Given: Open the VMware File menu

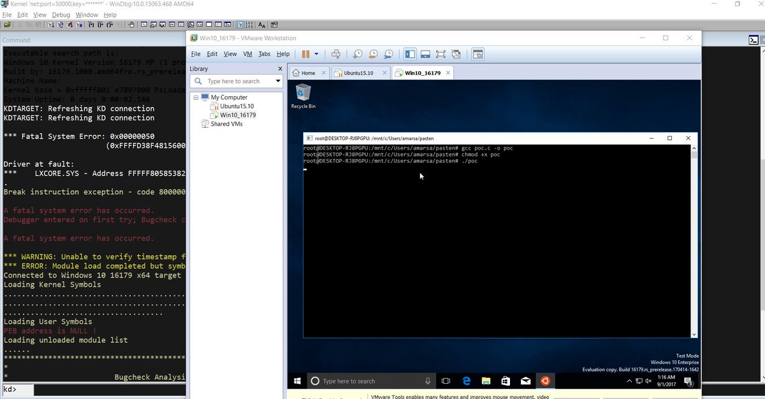Looking at the screenshot, I should [x=196, y=54].
